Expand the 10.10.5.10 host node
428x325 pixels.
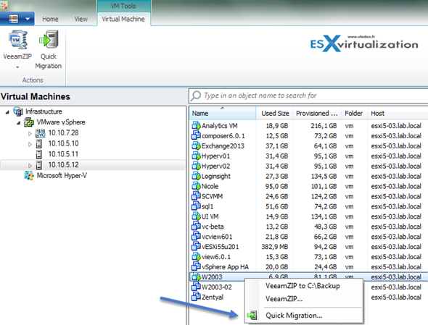30,144
